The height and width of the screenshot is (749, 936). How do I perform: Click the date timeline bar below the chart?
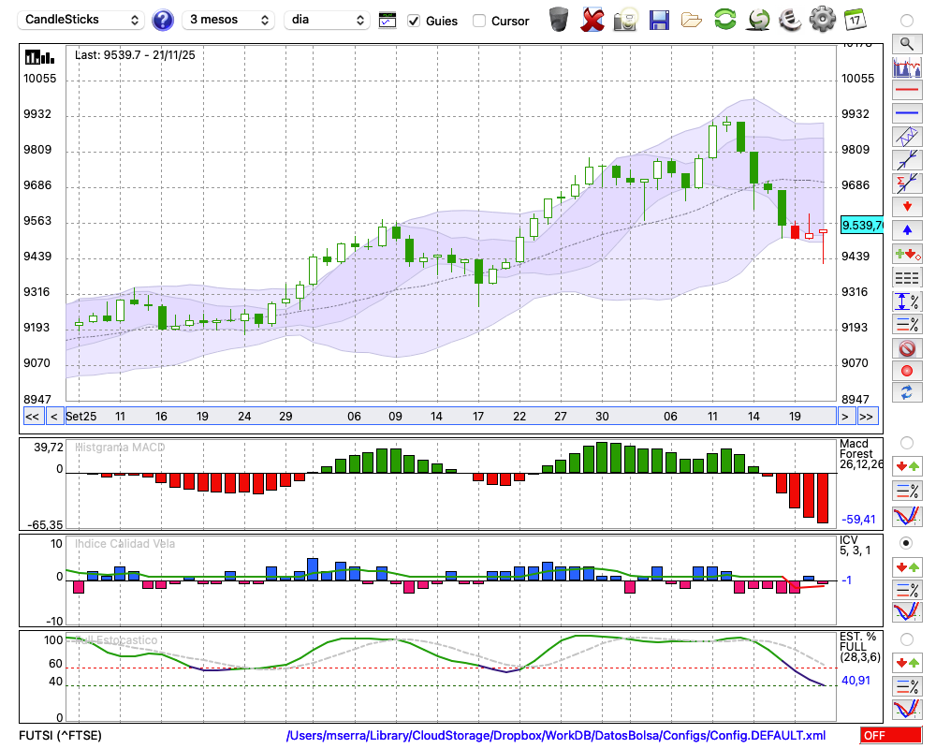click(x=450, y=417)
